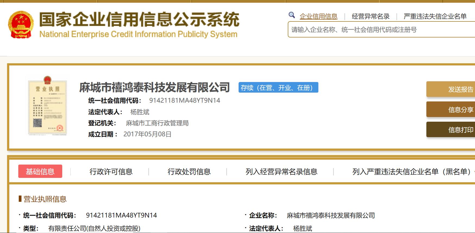Select the 企业信用信息 search category
Viewport: 475px width, 233px height.
point(318,17)
